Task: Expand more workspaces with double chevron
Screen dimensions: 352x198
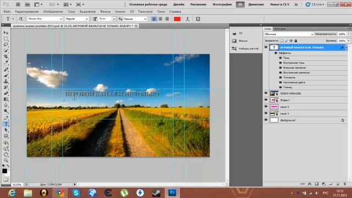Action: pyautogui.click(x=296, y=4)
